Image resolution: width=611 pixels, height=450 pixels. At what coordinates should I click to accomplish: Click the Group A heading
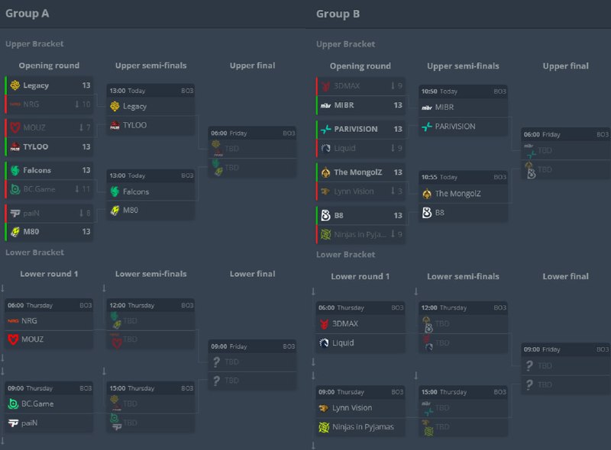[27, 13]
